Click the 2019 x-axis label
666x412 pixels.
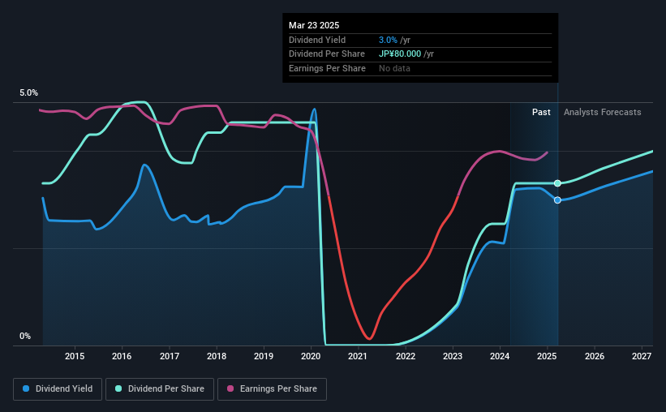pos(264,356)
